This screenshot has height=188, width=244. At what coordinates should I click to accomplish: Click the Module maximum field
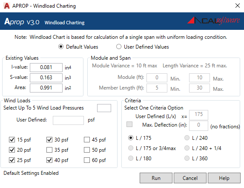click(199, 78)
